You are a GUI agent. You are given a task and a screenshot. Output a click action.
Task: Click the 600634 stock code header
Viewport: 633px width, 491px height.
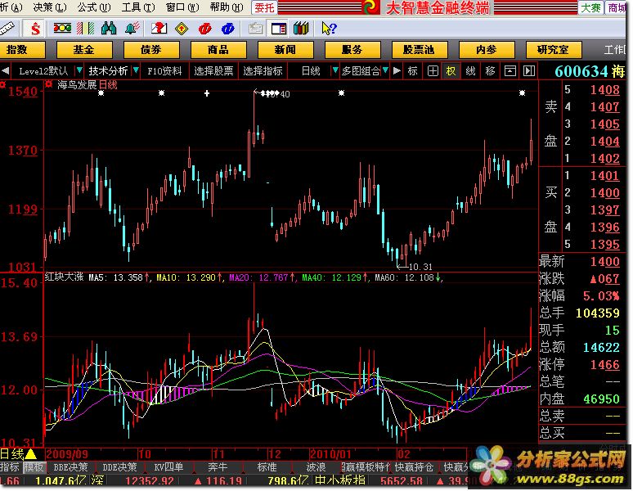(x=581, y=71)
